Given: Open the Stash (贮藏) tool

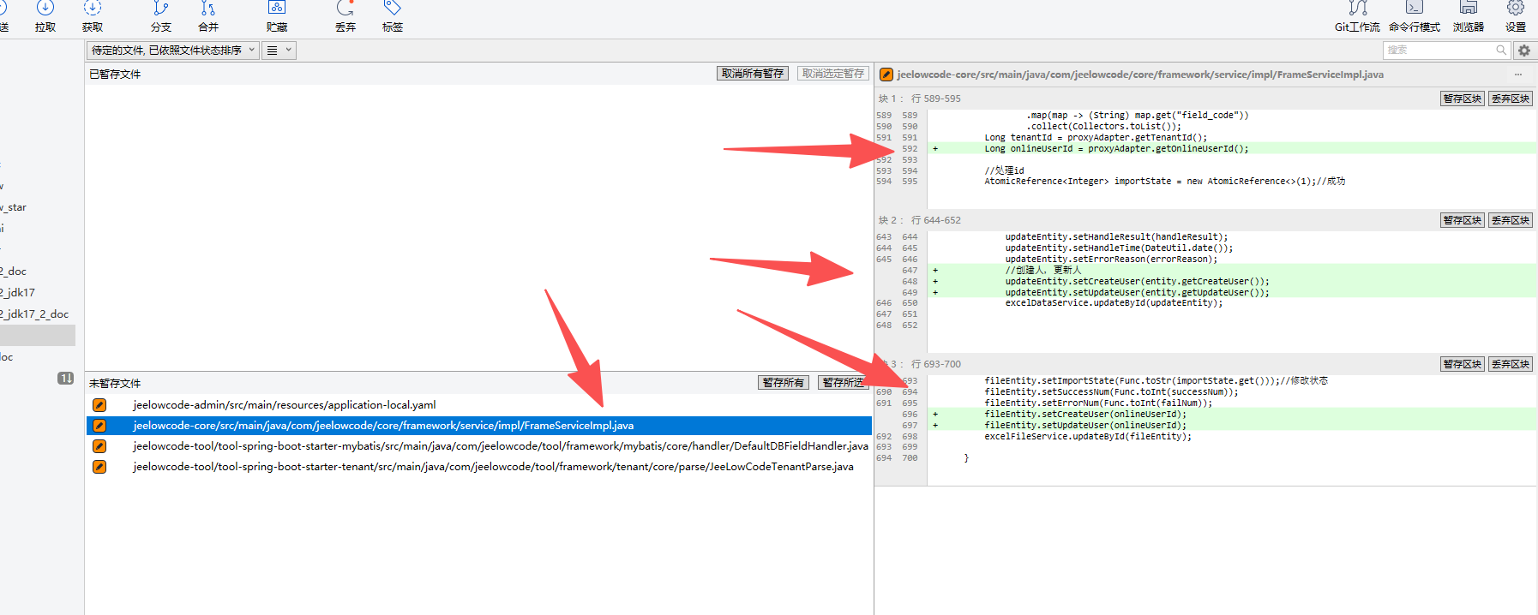Looking at the screenshot, I should 277,10.
